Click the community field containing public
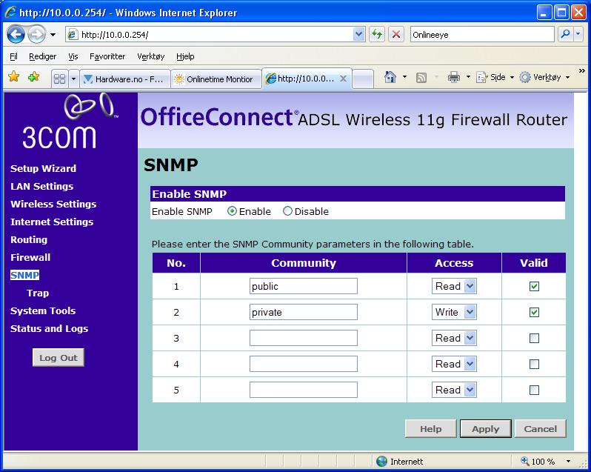Viewport: 591px width, 472px height. [304, 286]
